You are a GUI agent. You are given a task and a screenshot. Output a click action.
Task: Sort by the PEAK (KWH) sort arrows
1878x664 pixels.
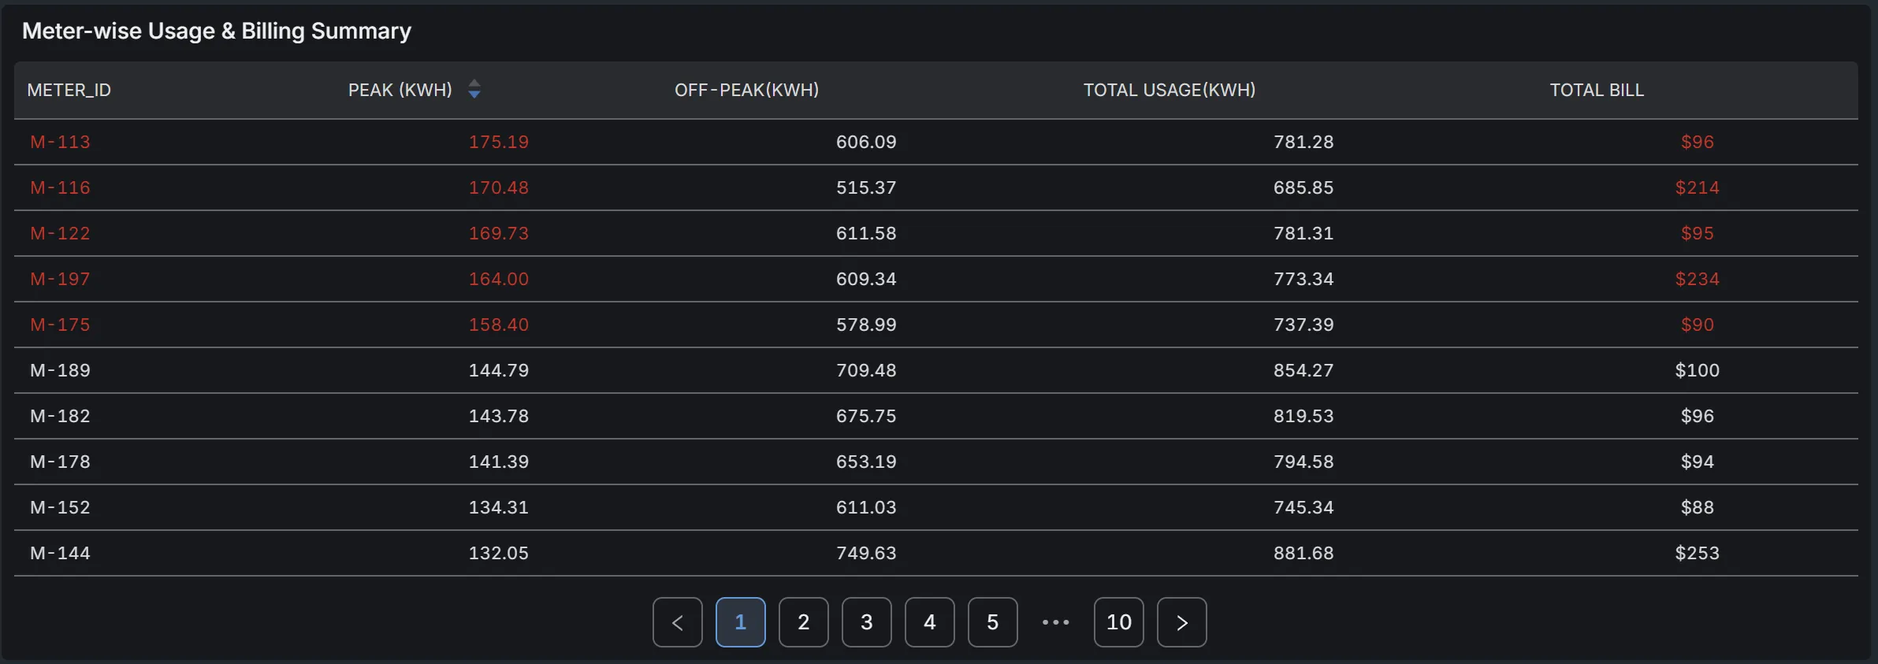coord(474,89)
